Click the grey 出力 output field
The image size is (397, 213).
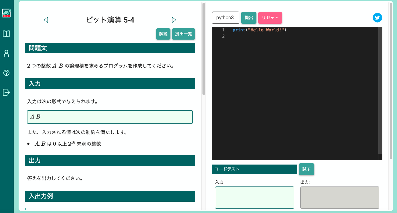(x=339, y=197)
